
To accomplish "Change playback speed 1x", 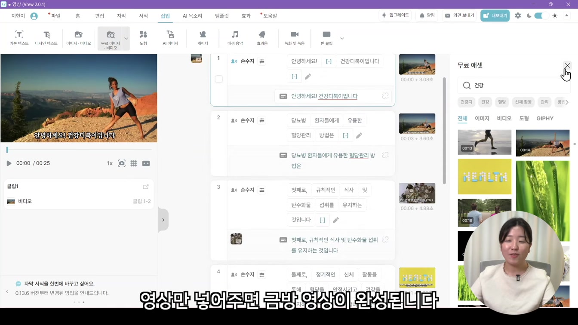I will tap(110, 163).
